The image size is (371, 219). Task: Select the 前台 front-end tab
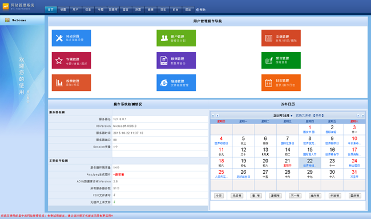coord(176,10)
